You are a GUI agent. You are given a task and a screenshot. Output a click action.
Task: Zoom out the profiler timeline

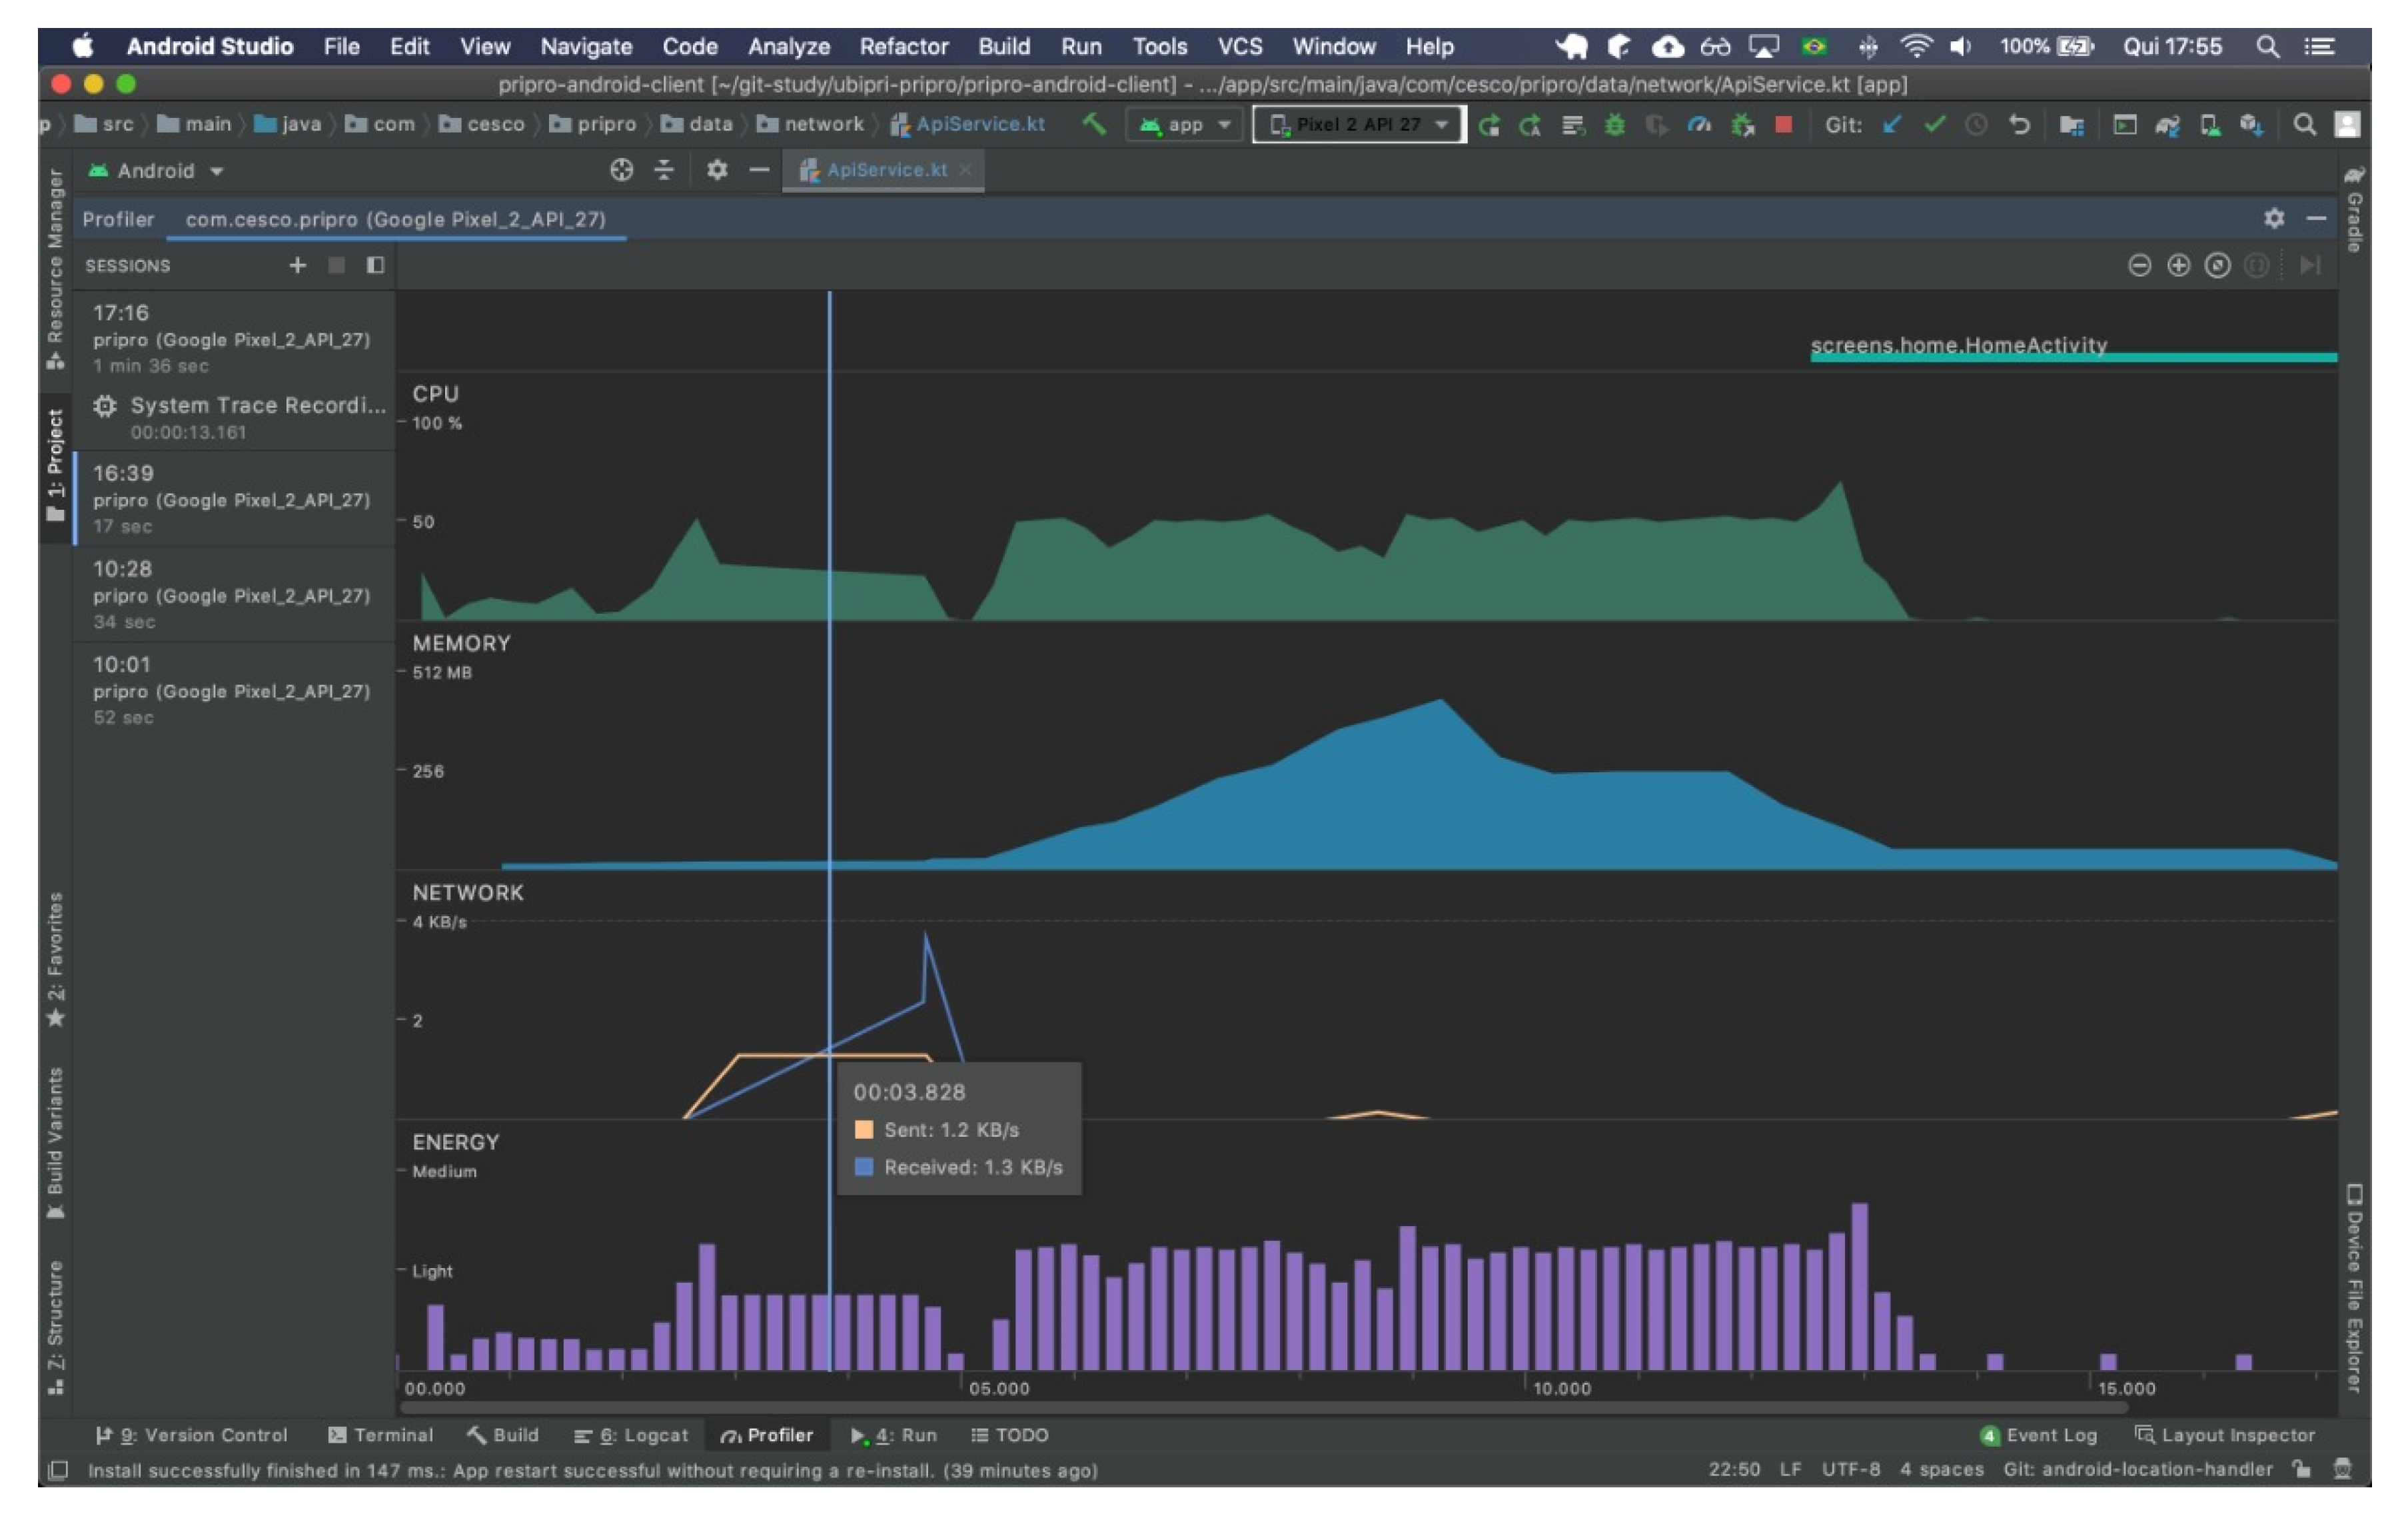pos(2139,265)
